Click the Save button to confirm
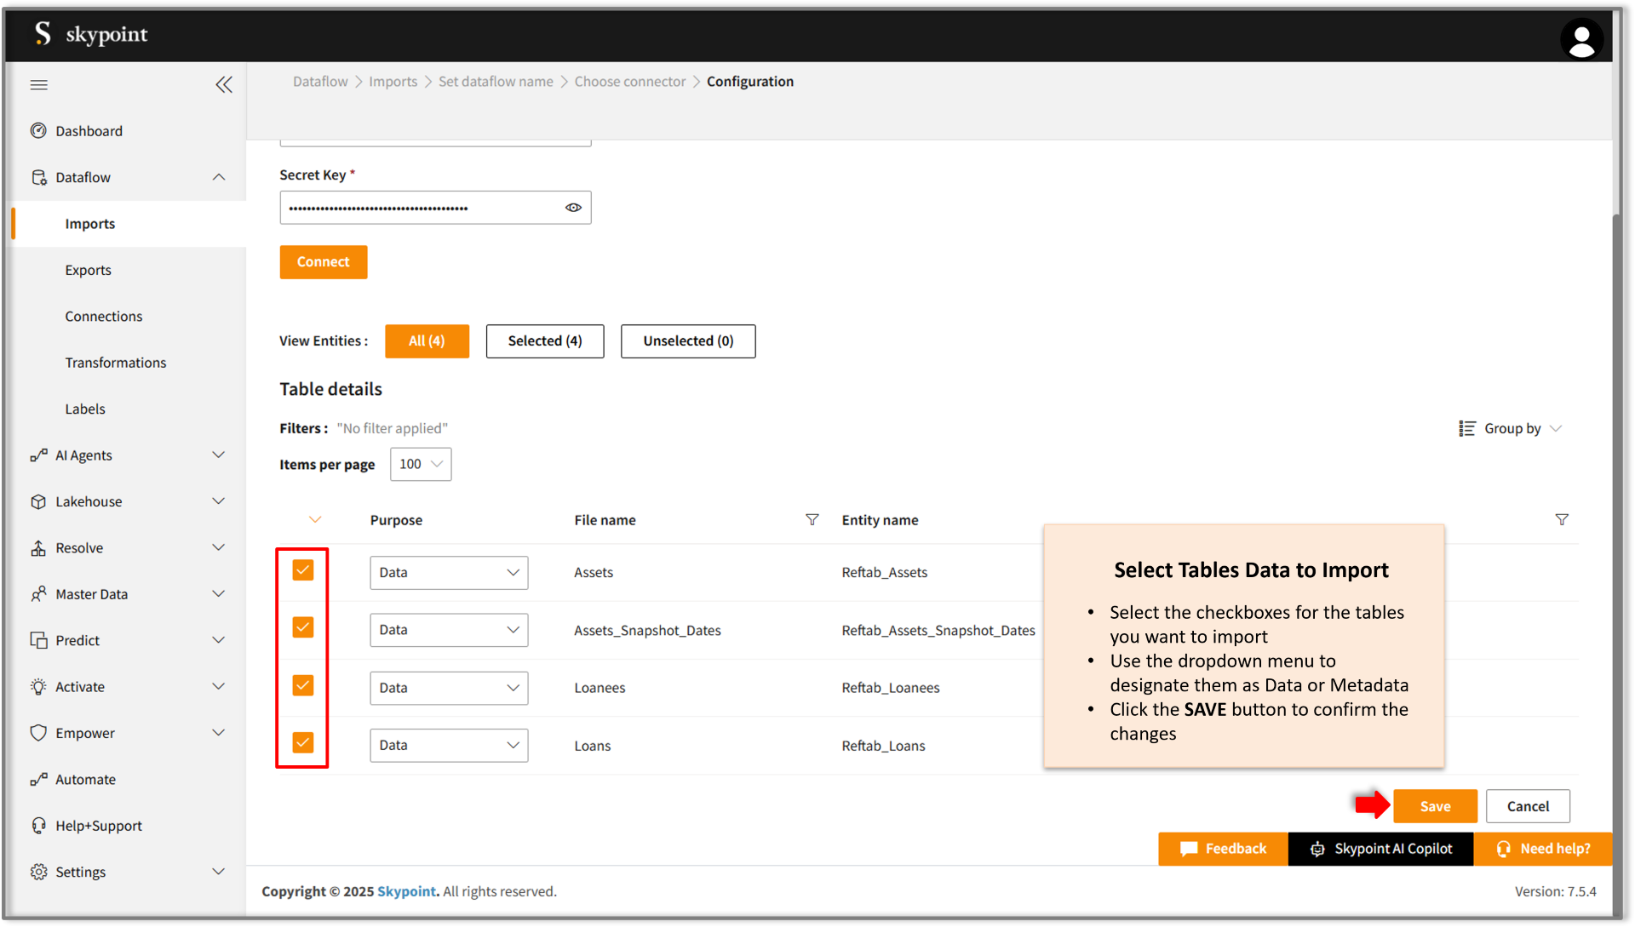Viewport: 1635px width, 927px height. pos(1435,806)
